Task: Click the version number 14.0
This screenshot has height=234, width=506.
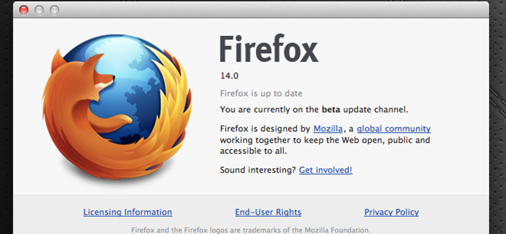Action: pyautogui.click(x=230, y=76)
